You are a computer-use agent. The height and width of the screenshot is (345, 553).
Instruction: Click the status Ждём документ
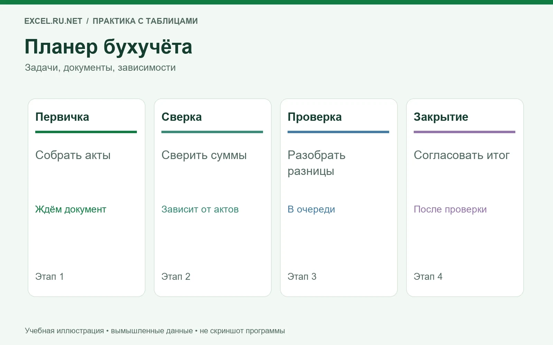point(71,209)
